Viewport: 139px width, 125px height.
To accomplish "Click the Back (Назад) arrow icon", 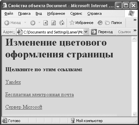I will (7, 23).
